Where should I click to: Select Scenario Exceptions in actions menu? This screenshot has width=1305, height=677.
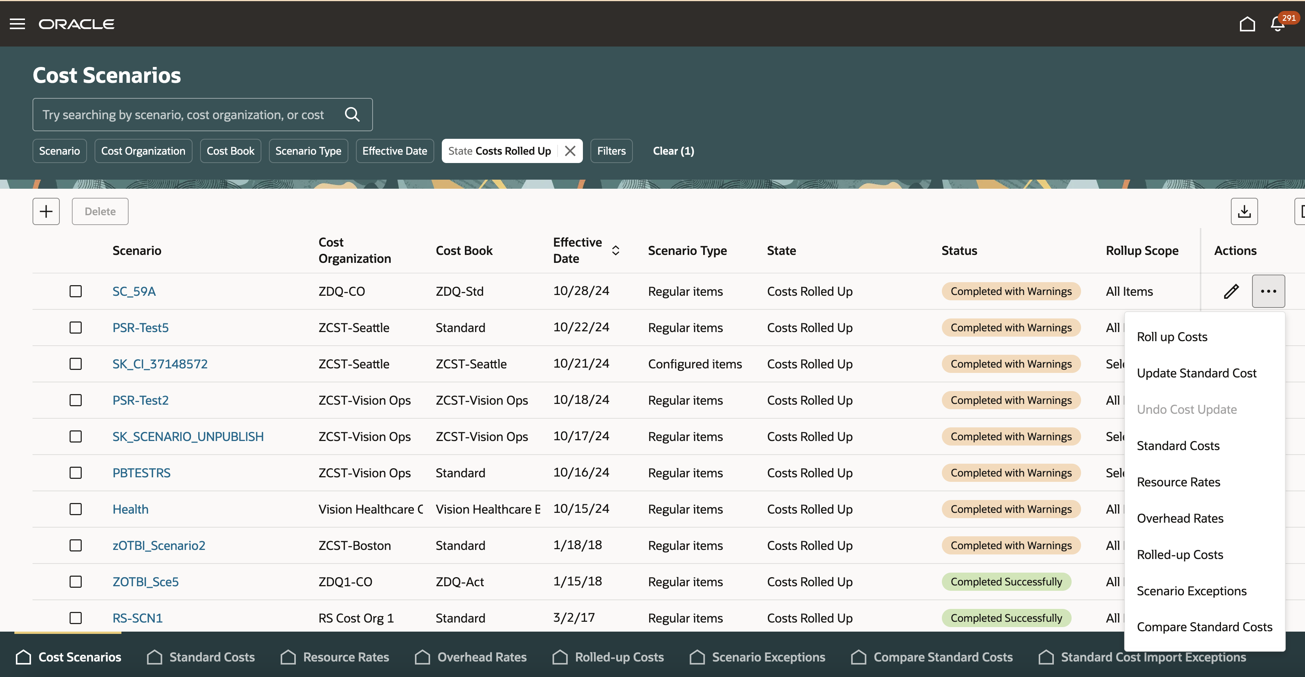tap(1191, 591)
